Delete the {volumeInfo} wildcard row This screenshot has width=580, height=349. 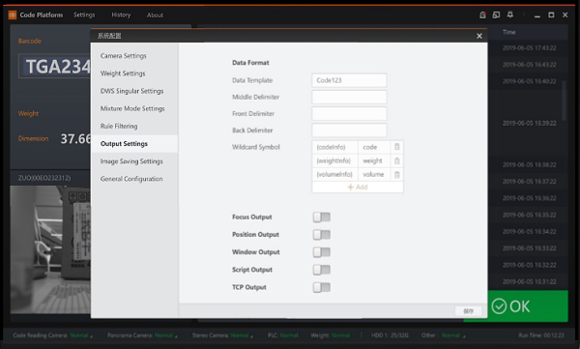[x=397, y=174]
